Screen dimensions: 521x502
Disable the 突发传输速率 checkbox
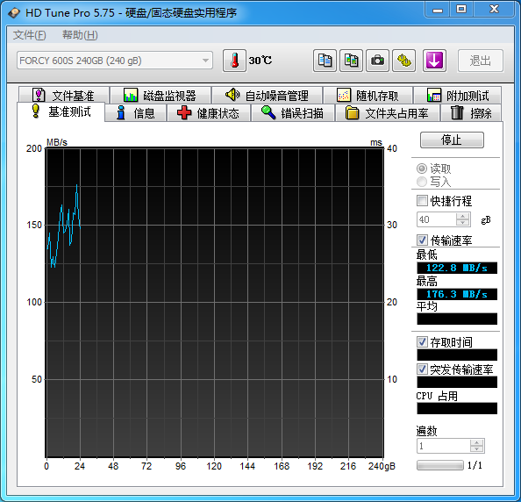(x=422, y=369)
